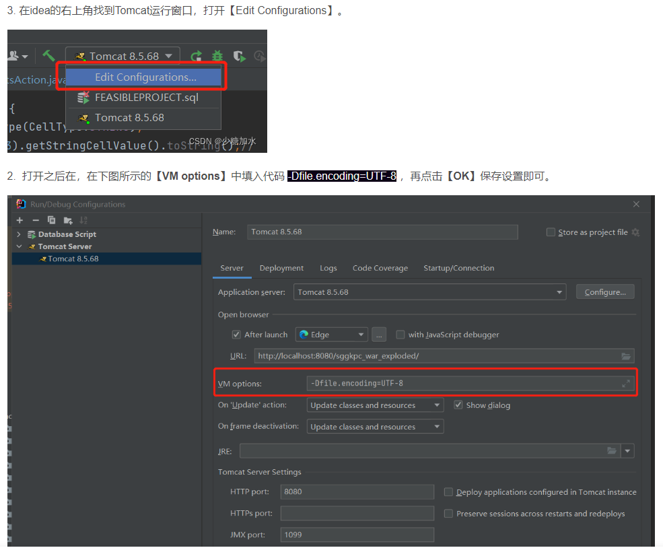The height and width of the screenshot is (548, 663).
Task: Click Remove Configuration minus icon
Action: 36,220
